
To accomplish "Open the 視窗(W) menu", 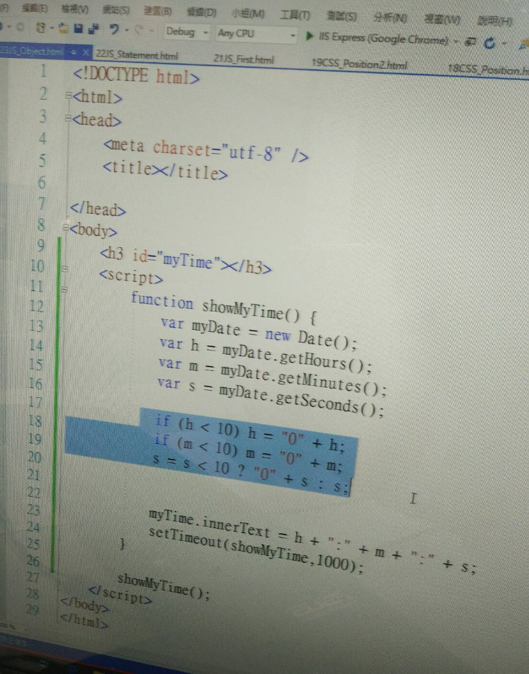I will pyautogui.click(x=442, y=19).
